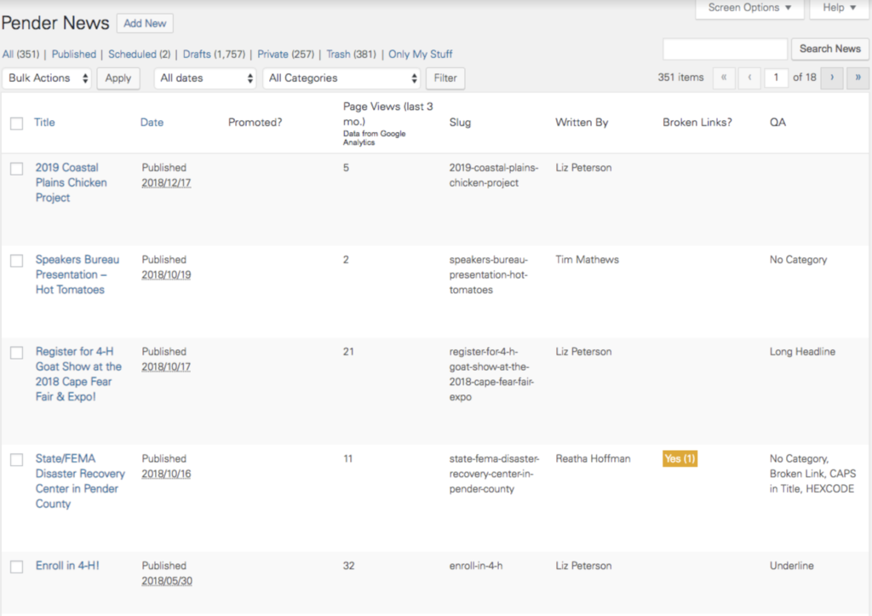This screenshot has width=872, height=616.
Task: Click the Underline QA note
Action: [x=791, y=566]
